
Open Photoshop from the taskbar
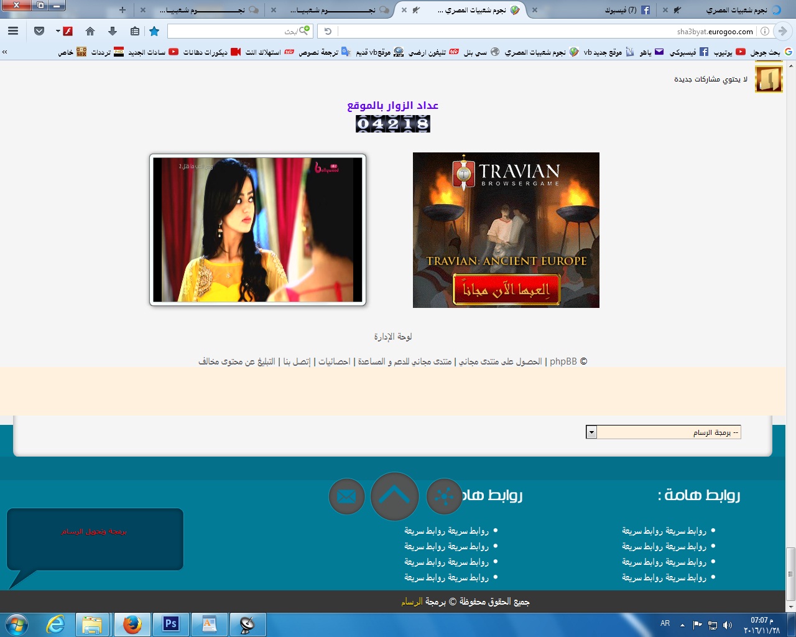[170, 624]
